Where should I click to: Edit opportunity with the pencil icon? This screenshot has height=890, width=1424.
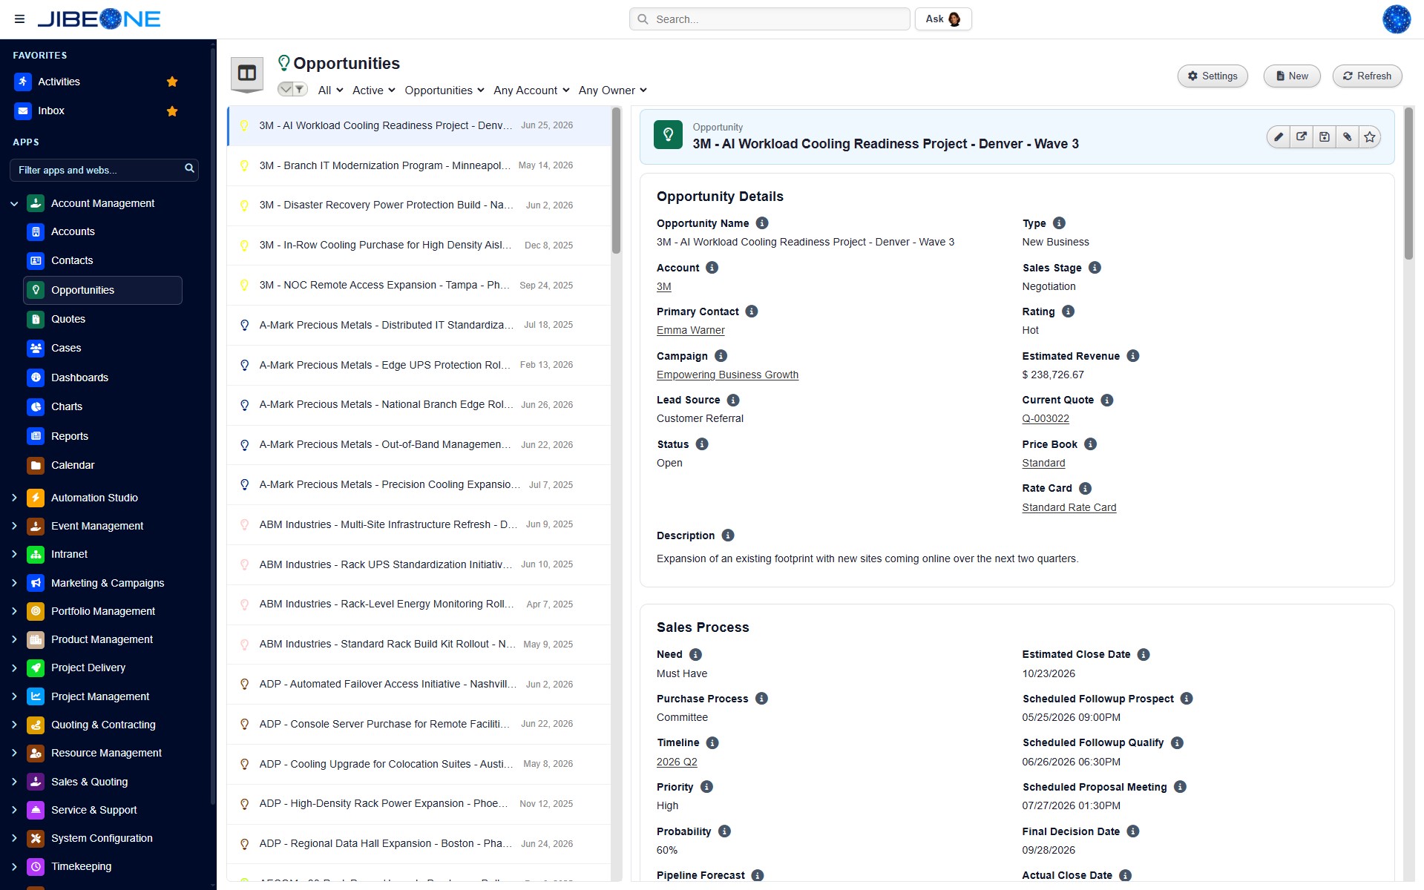coord(1278,137)
